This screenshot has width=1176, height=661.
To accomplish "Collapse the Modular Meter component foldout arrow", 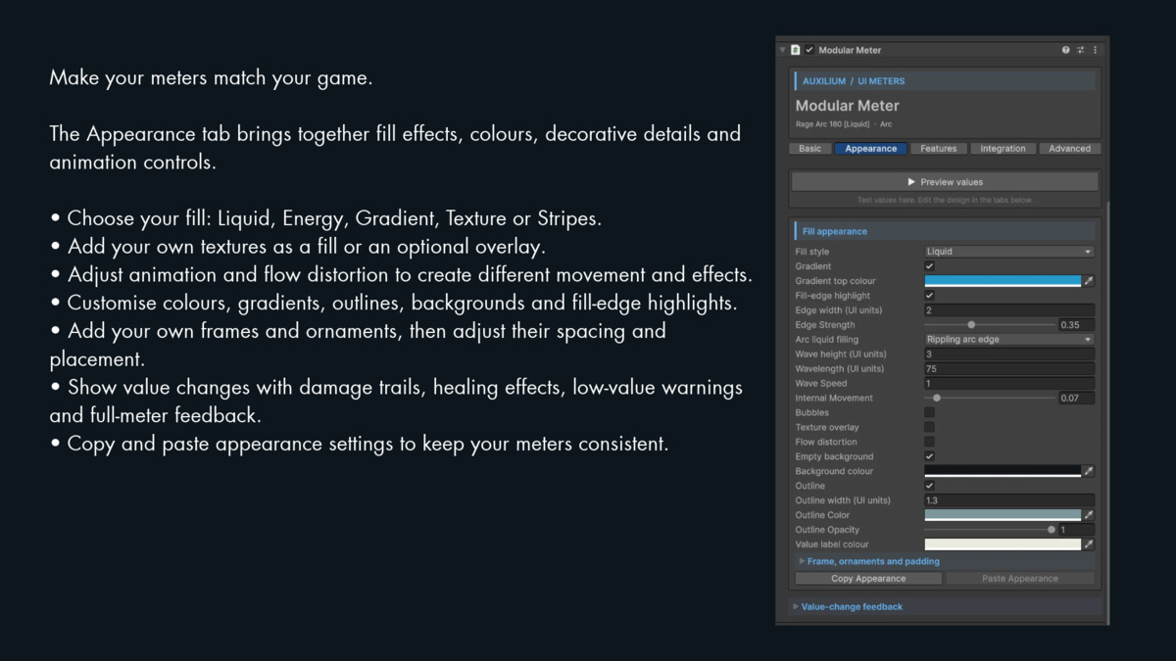I will [782, 50].
